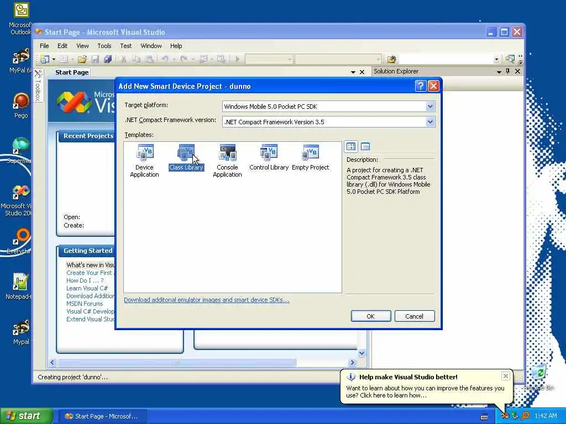
Task: Expand the New Project dropdown arrow
Action: click(54, 59)
